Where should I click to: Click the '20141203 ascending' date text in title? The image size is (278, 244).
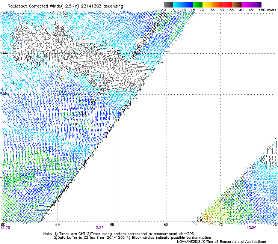coord(102,6)
